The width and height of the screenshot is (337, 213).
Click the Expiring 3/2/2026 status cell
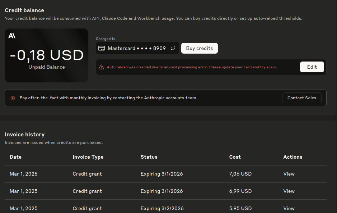[x=162, y=208]
